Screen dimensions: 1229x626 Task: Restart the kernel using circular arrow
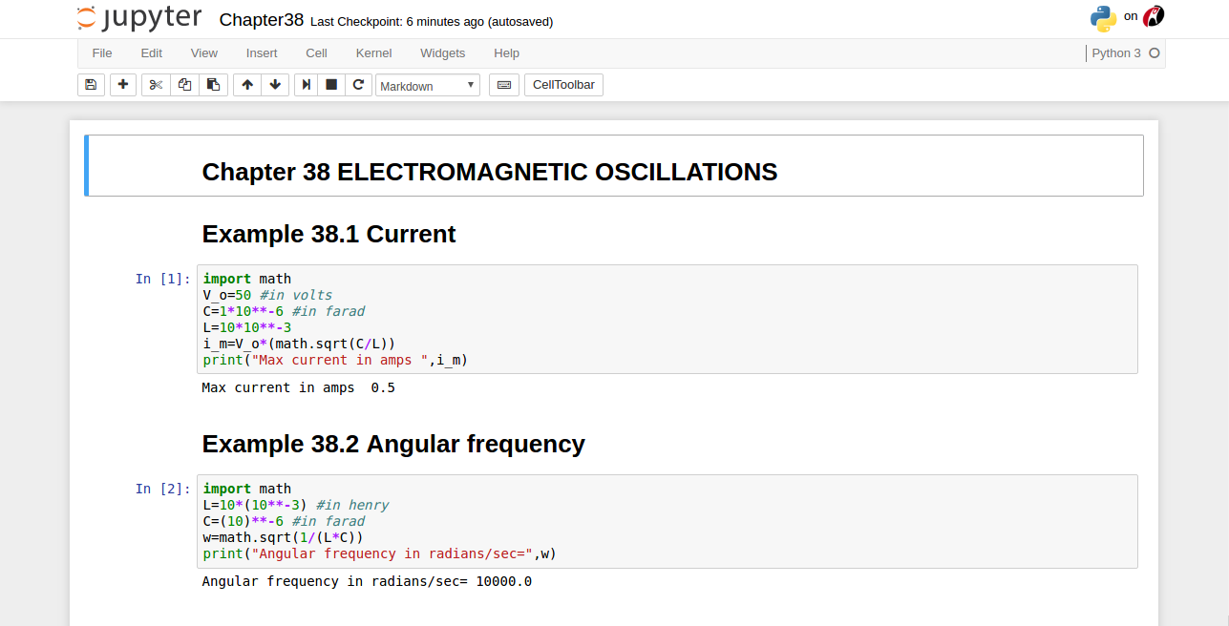(x=358, y=85)
